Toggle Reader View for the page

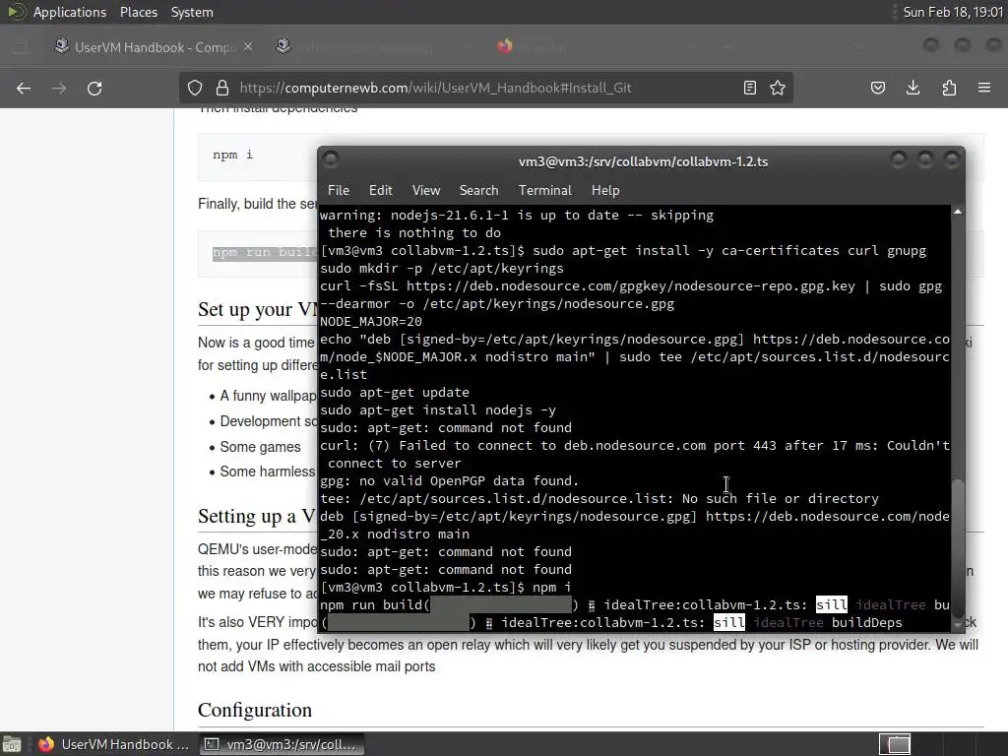pos(749,88)
